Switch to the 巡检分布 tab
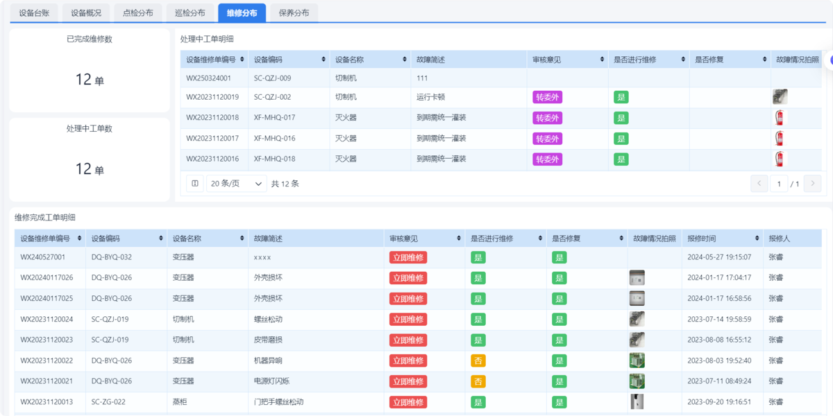 pyautogui.click(x=190, y=12)
